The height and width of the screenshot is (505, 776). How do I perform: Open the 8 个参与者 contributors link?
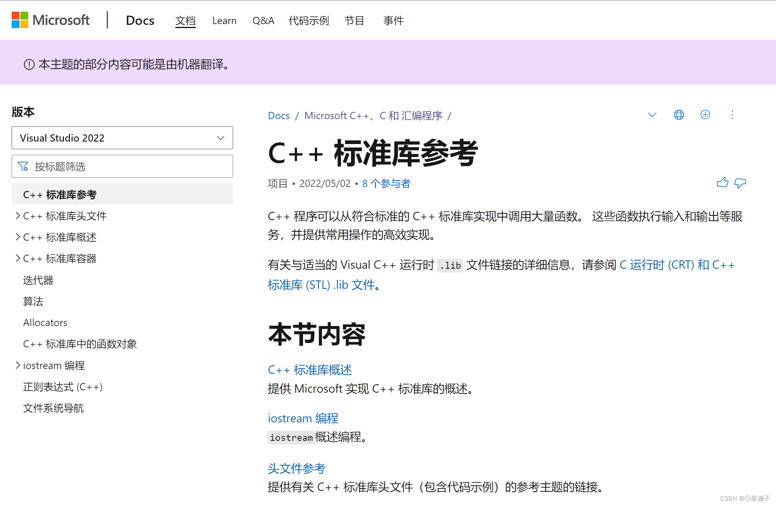[x=386, y=184]
